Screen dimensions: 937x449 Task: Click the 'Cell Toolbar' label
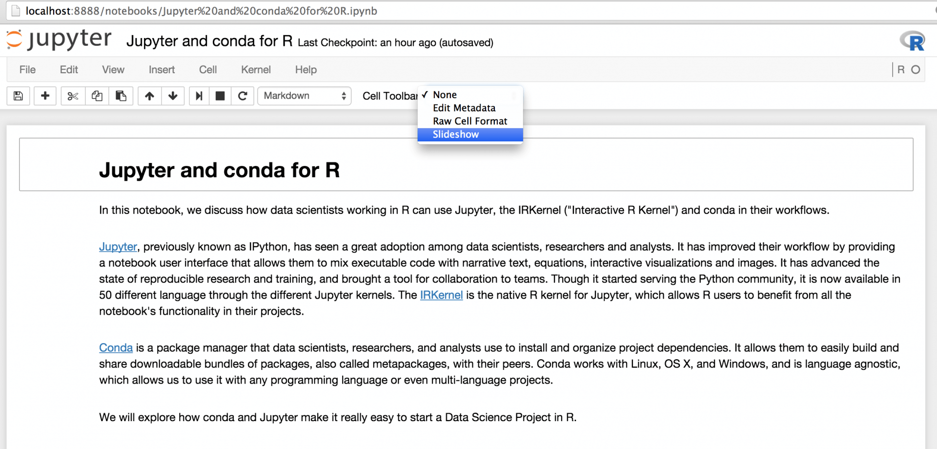click(x=390, y=96)
